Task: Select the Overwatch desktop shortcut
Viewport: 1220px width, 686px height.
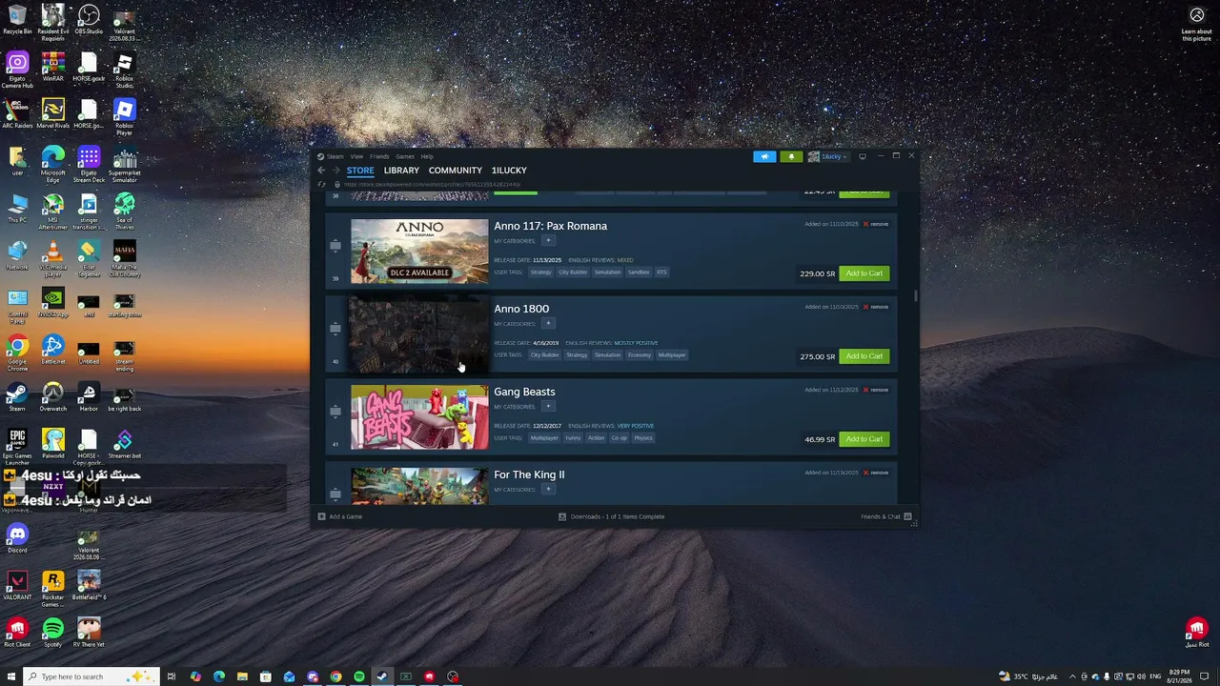Action: coord(53,396)
